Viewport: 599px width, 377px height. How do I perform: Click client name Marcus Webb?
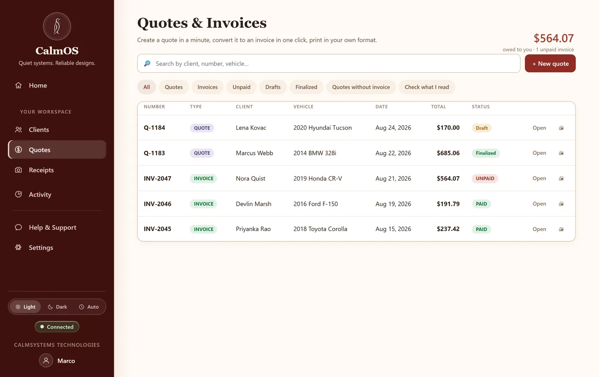coord(255,153)
